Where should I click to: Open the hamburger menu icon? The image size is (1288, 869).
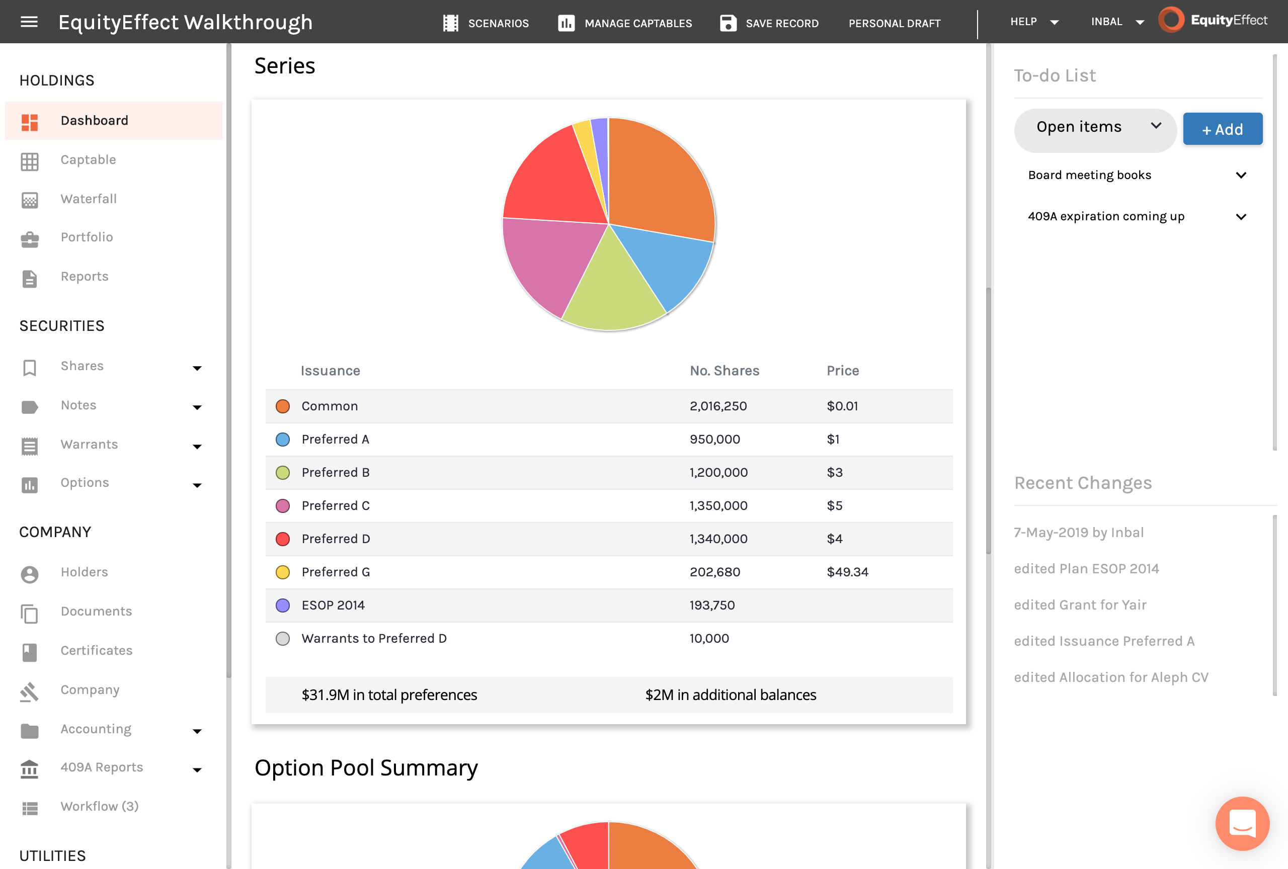(29, 22)
